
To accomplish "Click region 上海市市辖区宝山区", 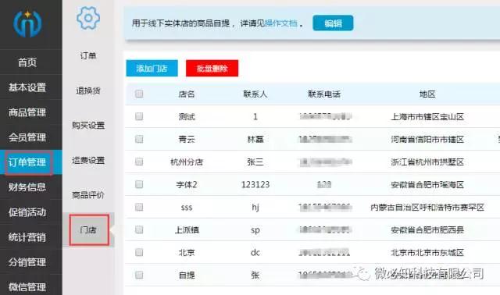I will [427, 117].
